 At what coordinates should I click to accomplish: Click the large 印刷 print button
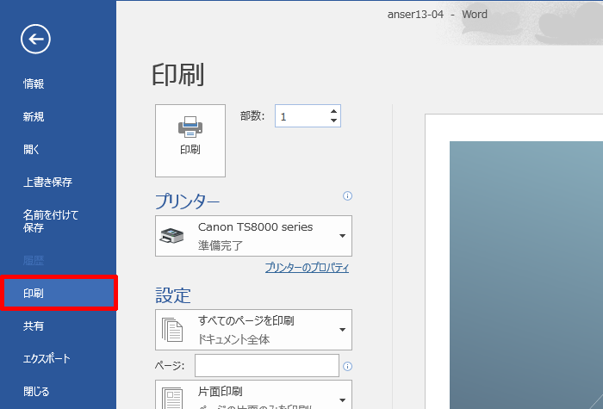pyautogui.click(x=190, y=140)
